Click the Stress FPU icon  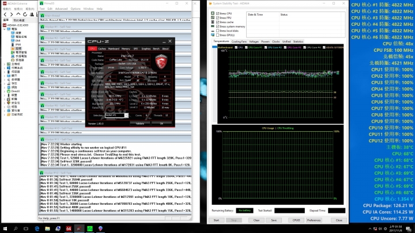coord(213,18)
